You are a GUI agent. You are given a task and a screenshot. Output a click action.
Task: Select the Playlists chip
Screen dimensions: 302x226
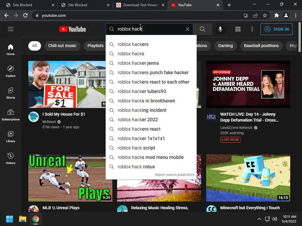click(95, 46)
